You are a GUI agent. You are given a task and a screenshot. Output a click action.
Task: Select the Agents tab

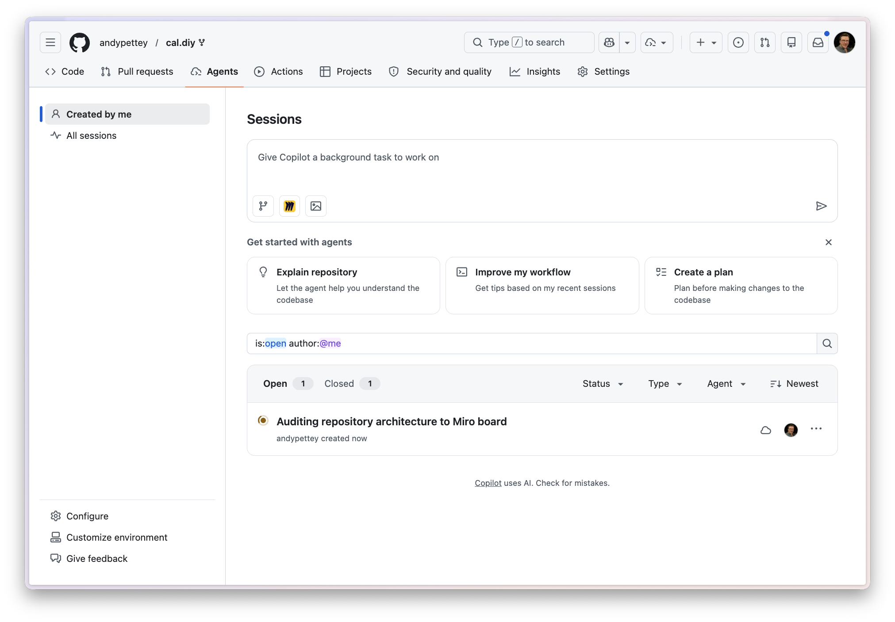click(x=215, y=72)
